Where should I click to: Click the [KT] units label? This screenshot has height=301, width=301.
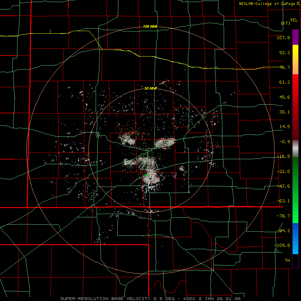tap(286, 23)
